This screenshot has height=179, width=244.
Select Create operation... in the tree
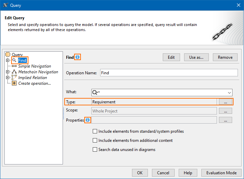35,83
